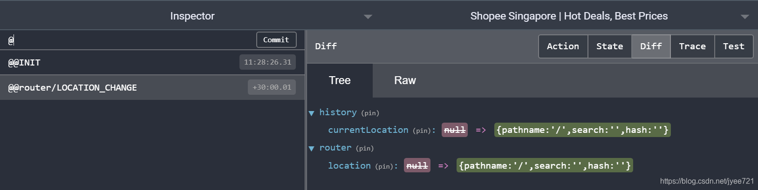The width and height of the screenshot is (758, 190).
Task: Pin the currentLocation node
Action: (422, 131)
